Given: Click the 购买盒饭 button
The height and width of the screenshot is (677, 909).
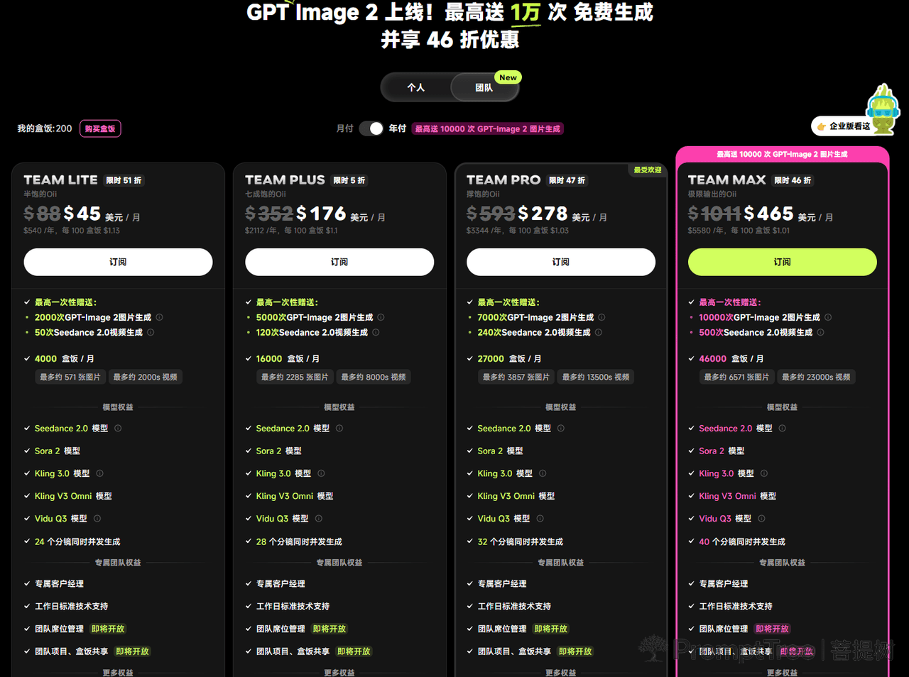Looking at the screenshot, I should pyautogui.click(x=100, y=128).
